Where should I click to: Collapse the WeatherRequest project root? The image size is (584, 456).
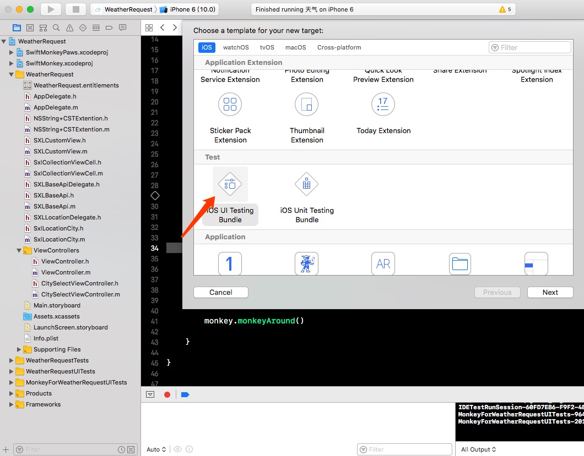[4, 41]
